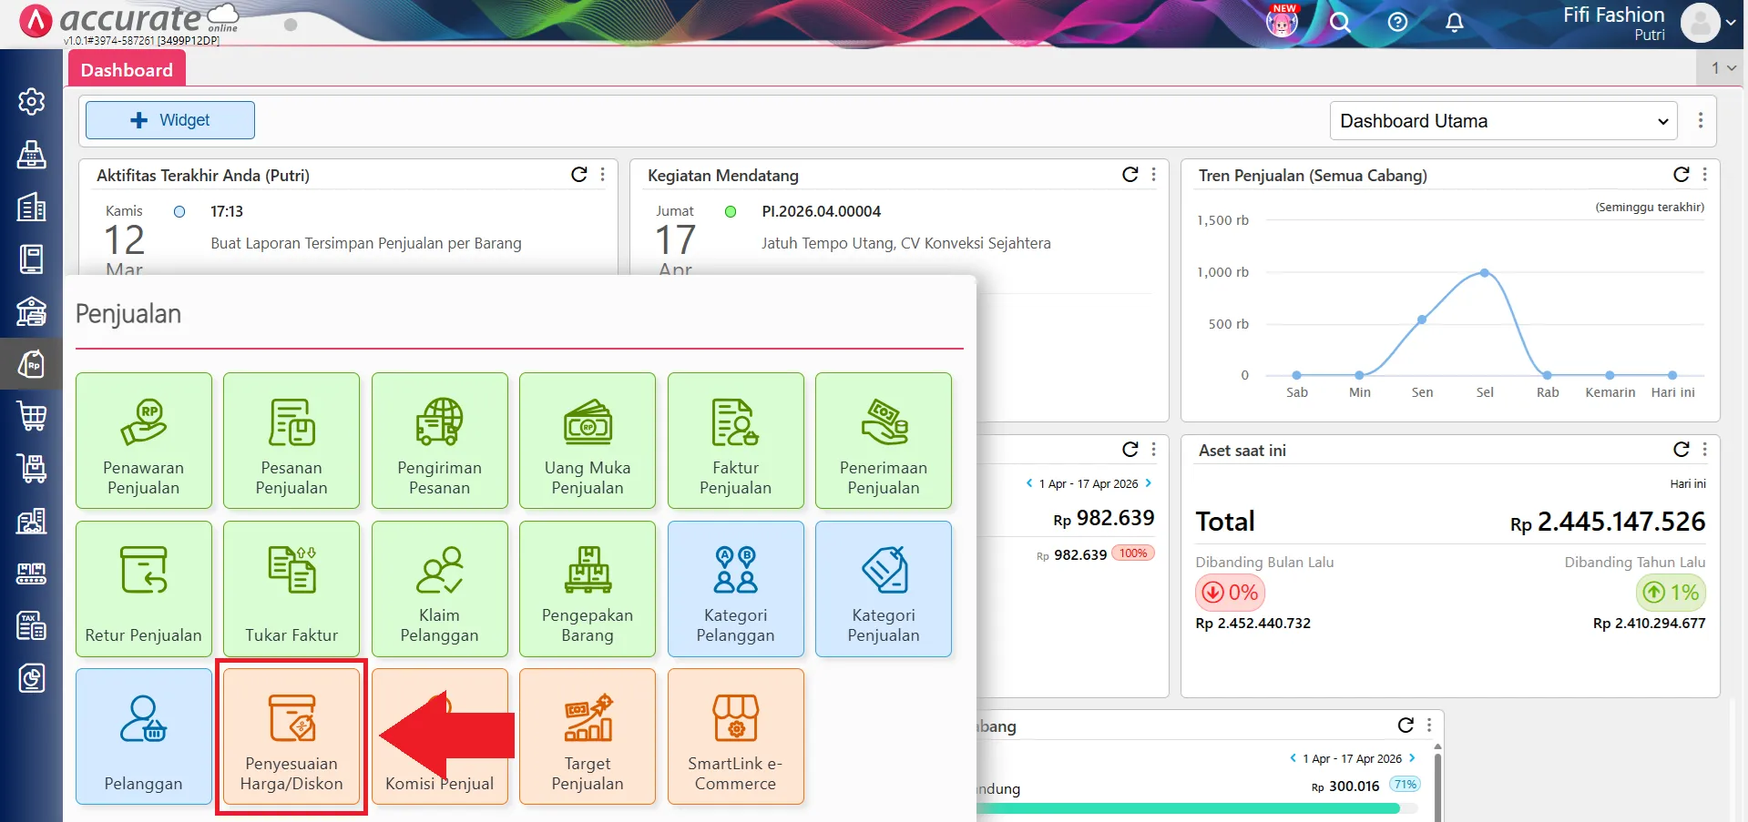
Task: Expand the tab counter dropdown showing 1
Action: (1722, 67)
